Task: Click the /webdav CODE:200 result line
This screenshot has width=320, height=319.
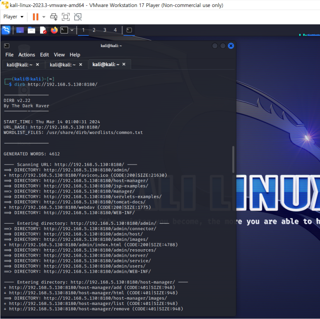Action: point(77,207)
